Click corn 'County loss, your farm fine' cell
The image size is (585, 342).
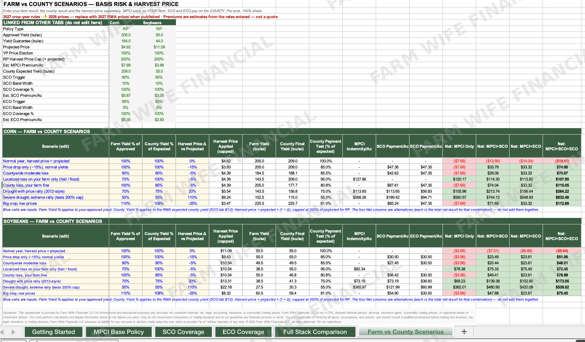(x=56, y=185)
